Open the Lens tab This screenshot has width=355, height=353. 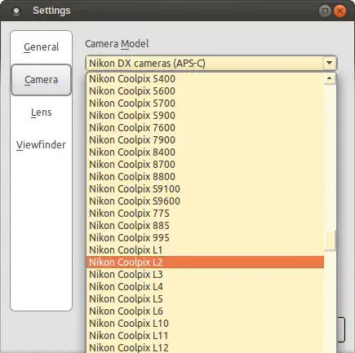(41, 113)
